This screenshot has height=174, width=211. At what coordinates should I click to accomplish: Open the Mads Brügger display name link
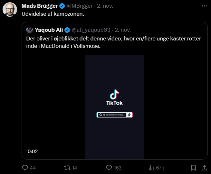40,6
